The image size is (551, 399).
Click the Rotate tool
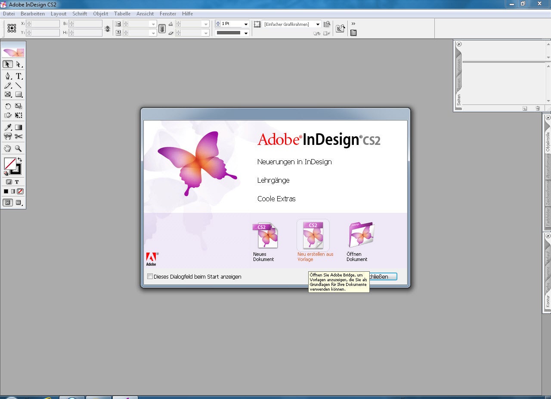click(8, 106)
